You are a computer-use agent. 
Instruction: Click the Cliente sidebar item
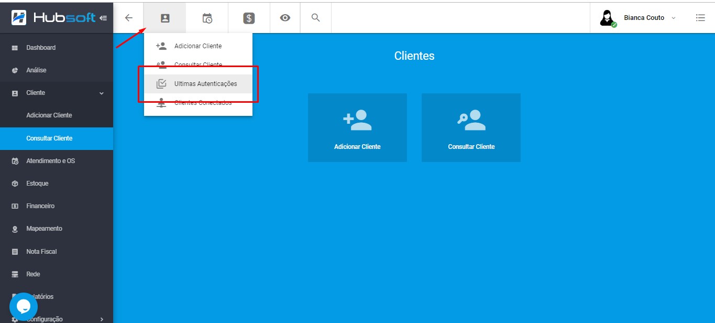click(x=57, y=93)
